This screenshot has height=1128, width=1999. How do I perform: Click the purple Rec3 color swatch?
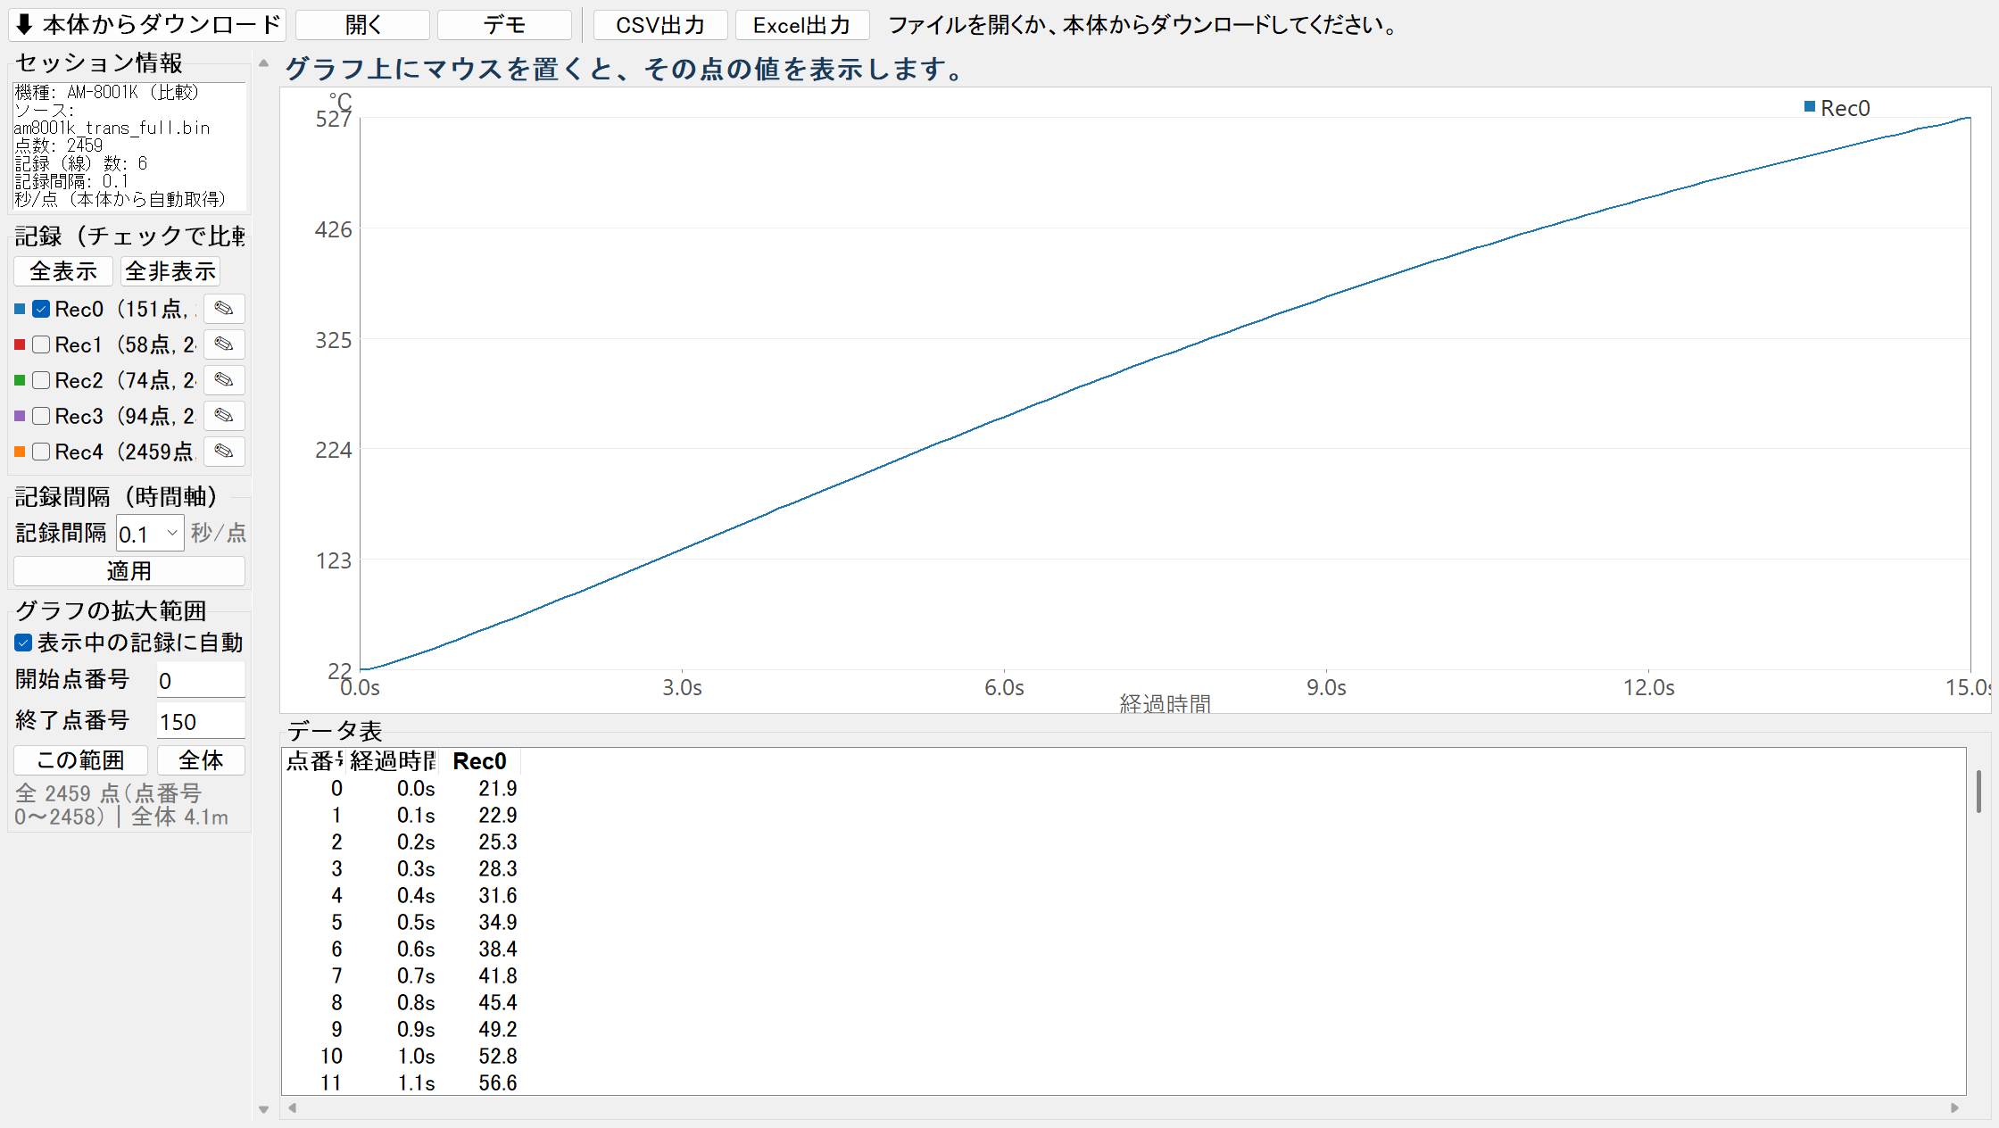[x=20, y=416]
